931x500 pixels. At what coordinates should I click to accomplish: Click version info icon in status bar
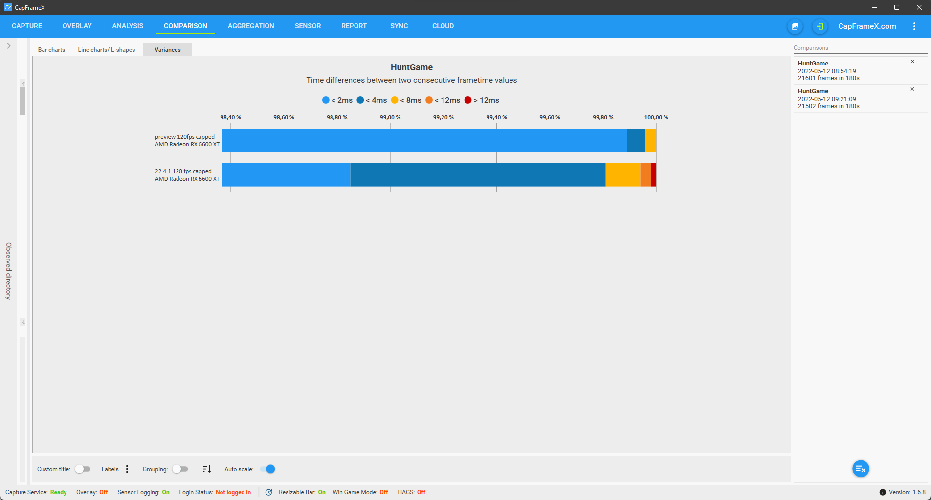pyautogui.click(x=883, y=492)
